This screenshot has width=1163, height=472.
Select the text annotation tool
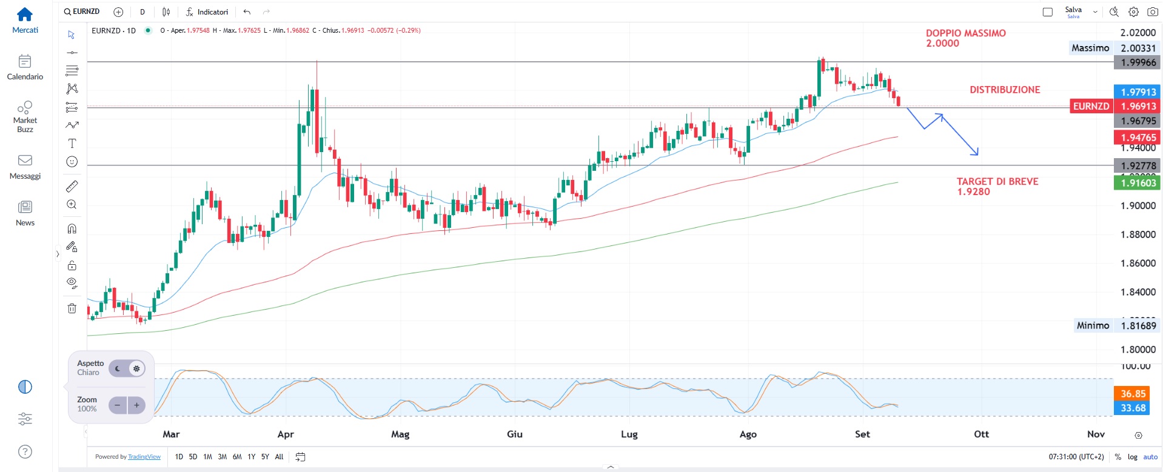(72, 144)
